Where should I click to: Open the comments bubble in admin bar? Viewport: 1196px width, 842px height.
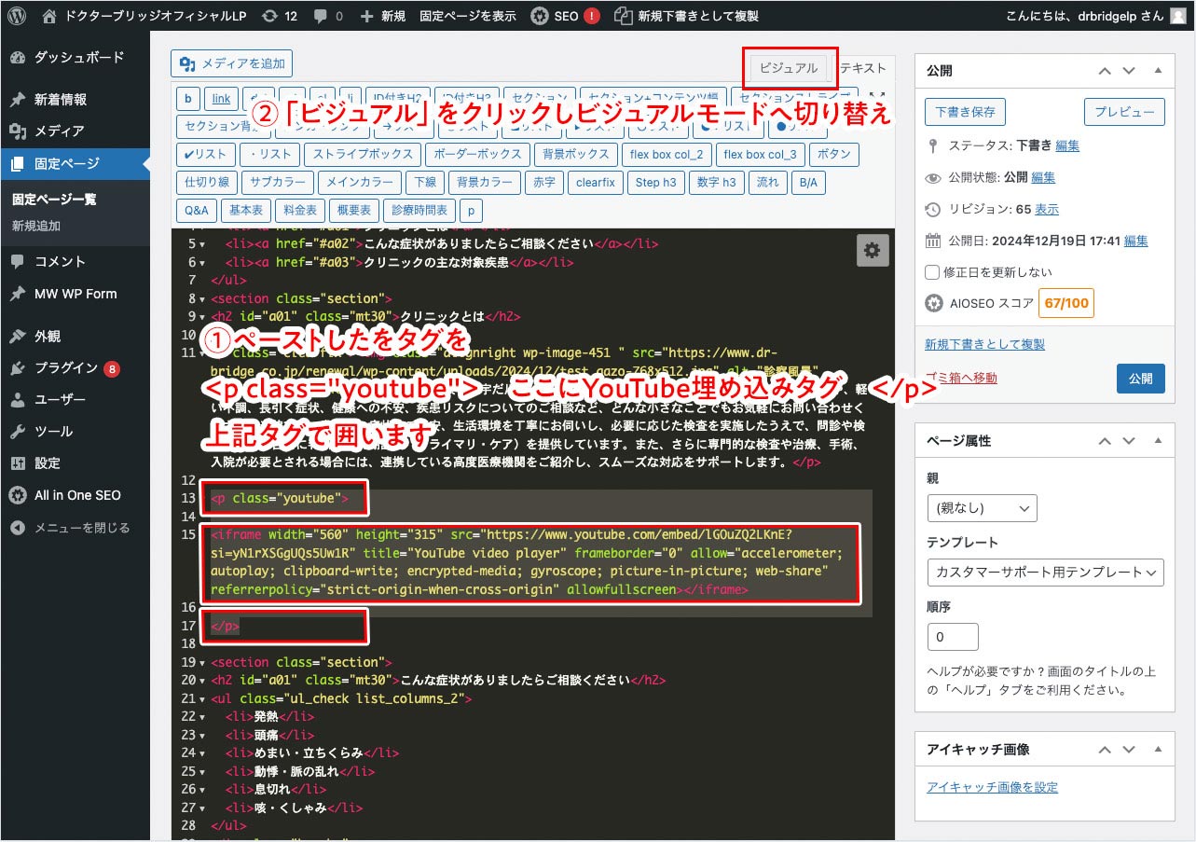click(328, 16)
